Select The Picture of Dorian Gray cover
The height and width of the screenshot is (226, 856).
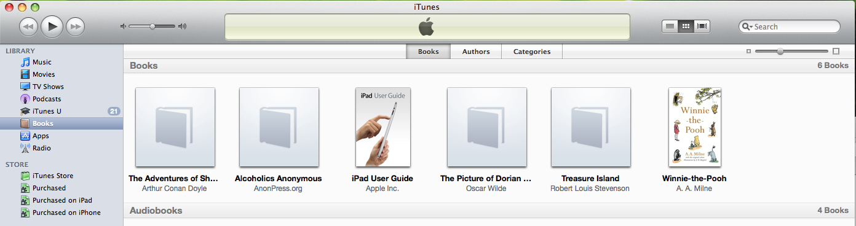487,127
